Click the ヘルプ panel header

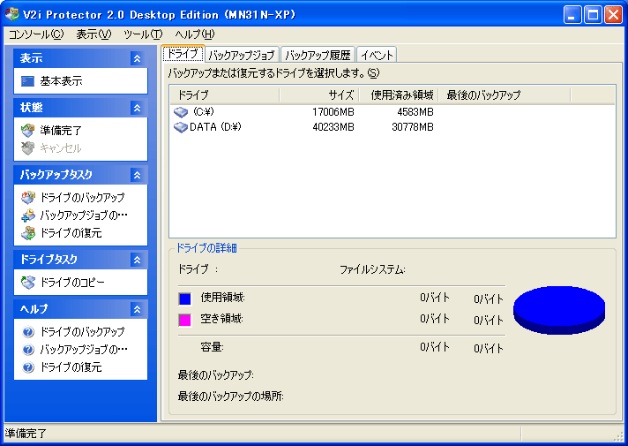point(80,309)
